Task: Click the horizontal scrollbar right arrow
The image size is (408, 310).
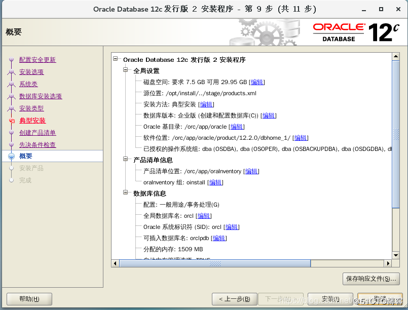Action: point(388,263)
